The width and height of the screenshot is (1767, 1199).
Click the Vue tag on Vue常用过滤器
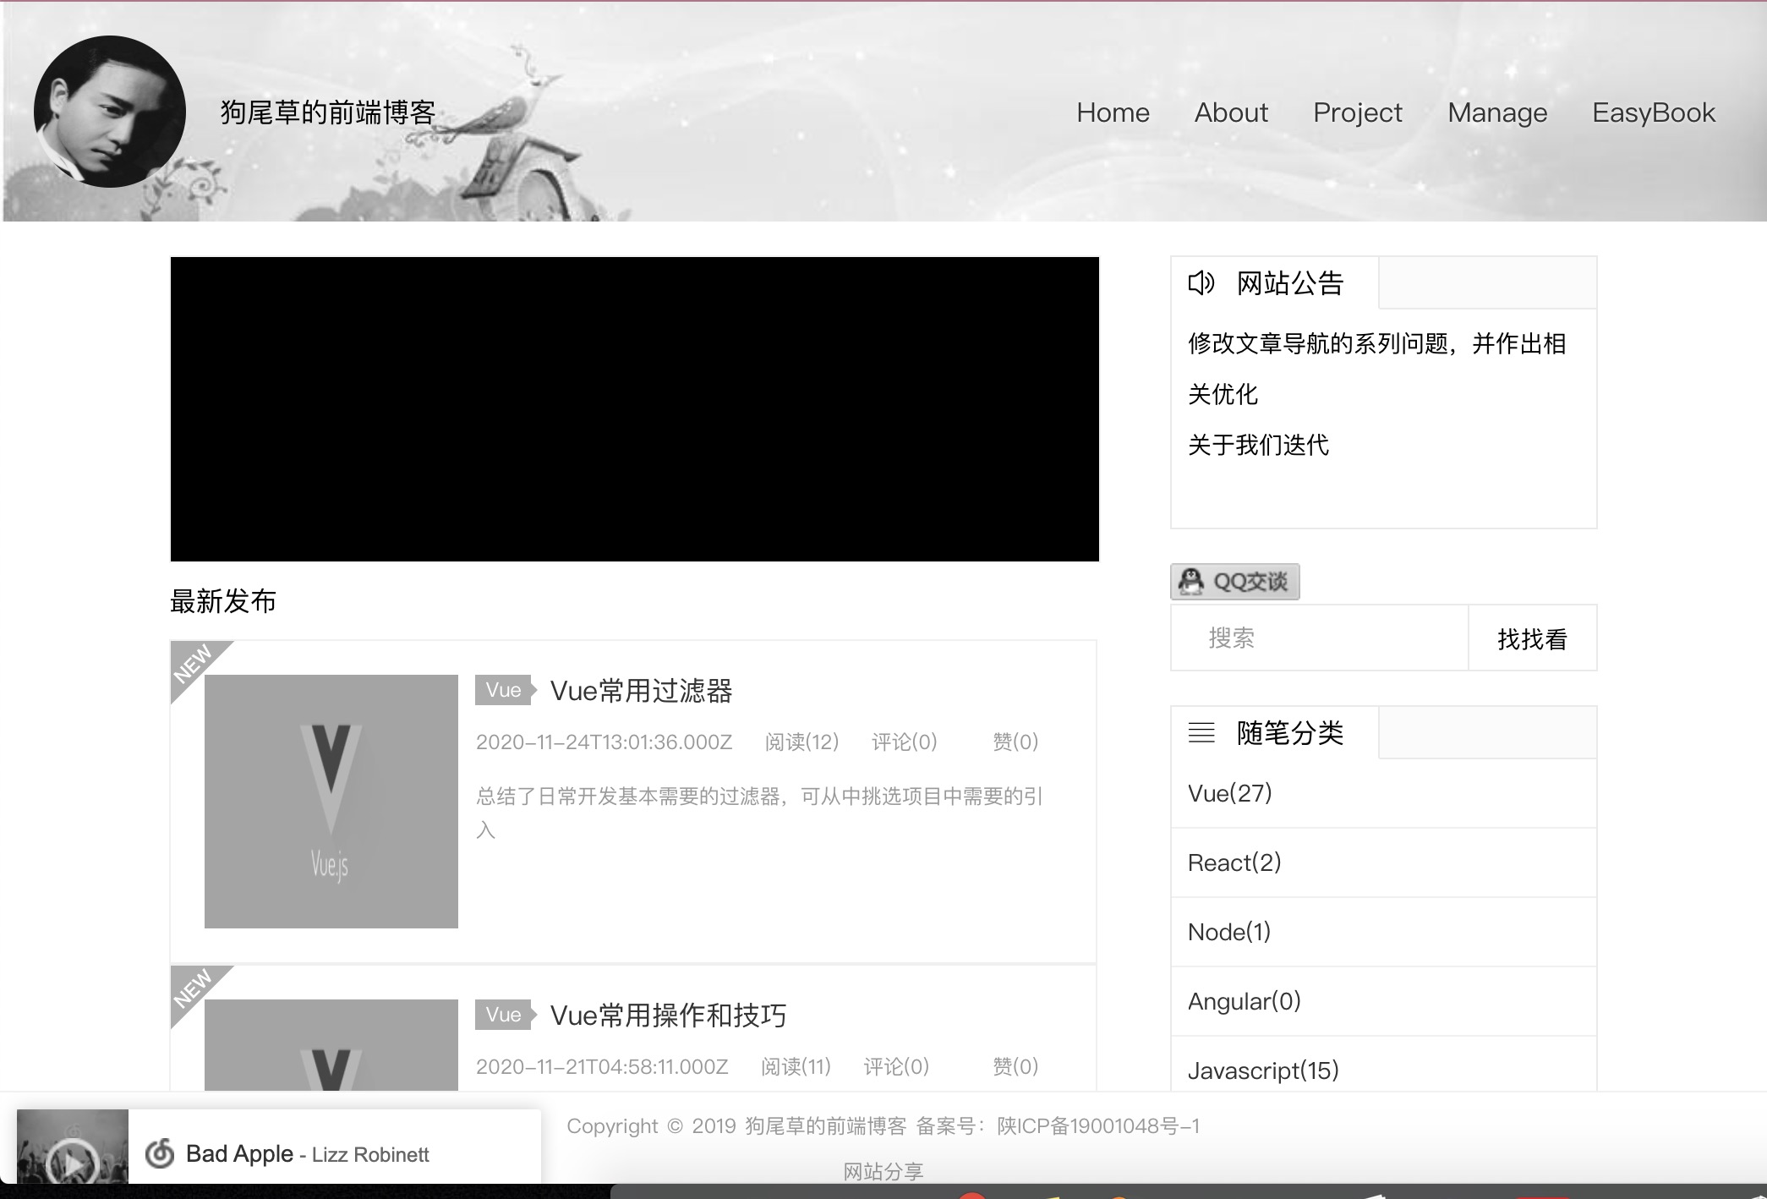pos(506,690)
